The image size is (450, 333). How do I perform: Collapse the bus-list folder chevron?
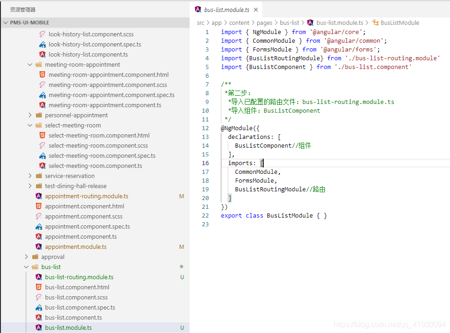pos(26,267)
